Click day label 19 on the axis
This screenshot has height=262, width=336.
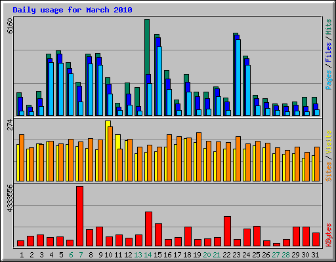point(197,255)
